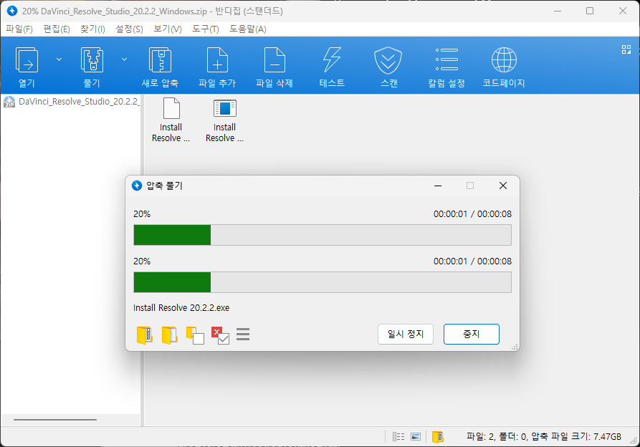Click the grid icon at the toolbar's right end
The image size is (640, 447).
click(x=626, y=49)
